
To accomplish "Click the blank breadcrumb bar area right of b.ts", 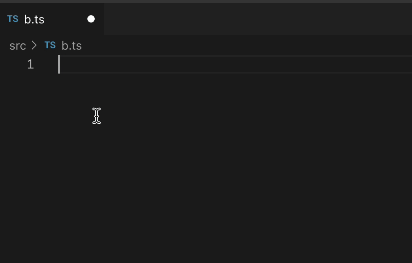I will 247,46.
